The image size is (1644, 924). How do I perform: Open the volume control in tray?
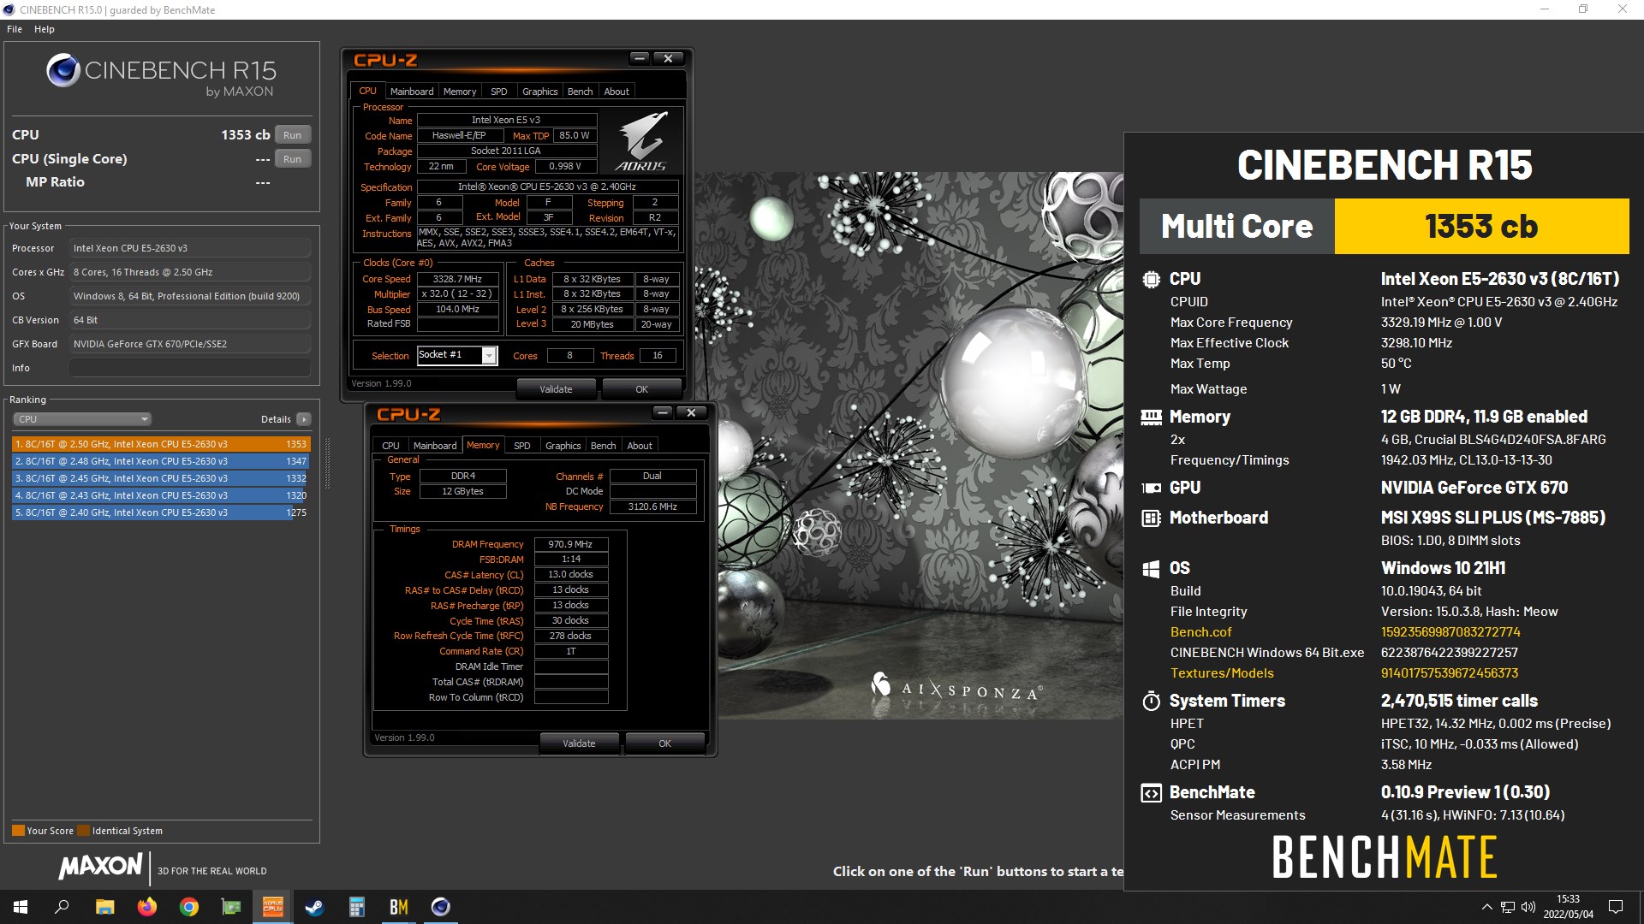tap(1528, 907)
